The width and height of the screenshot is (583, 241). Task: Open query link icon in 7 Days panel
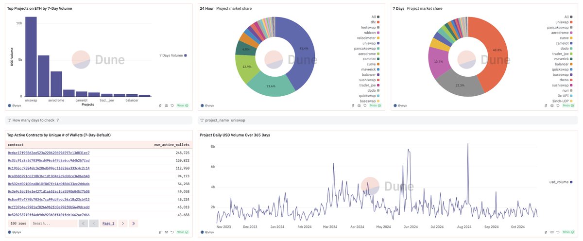(x=546, y=105)
